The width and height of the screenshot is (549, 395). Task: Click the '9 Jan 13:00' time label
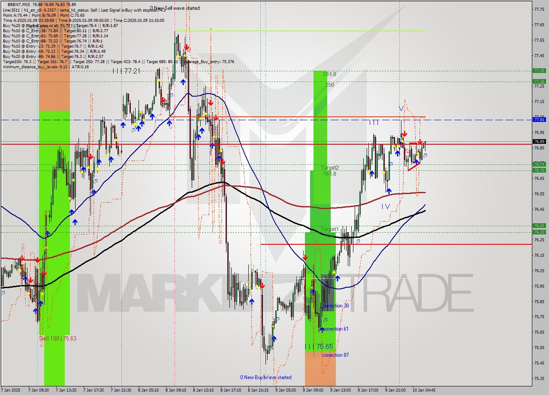tap(341, 390)
